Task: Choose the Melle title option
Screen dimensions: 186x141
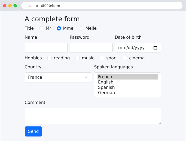Action: click(x=81, y=28)
